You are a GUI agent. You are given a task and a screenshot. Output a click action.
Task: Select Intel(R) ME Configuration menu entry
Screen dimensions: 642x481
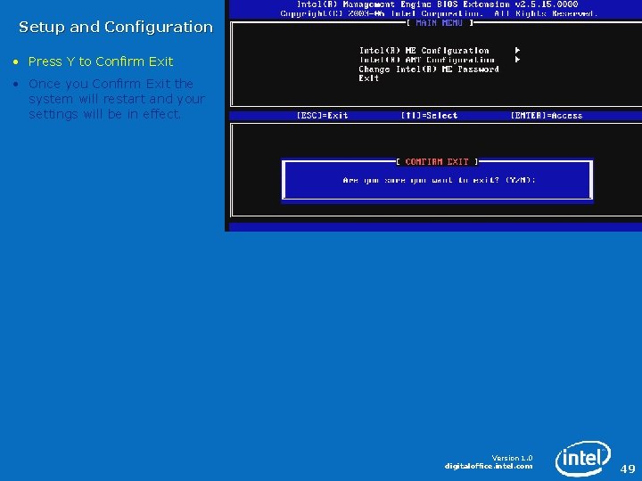pyautogui.click(x=424, y=50)
